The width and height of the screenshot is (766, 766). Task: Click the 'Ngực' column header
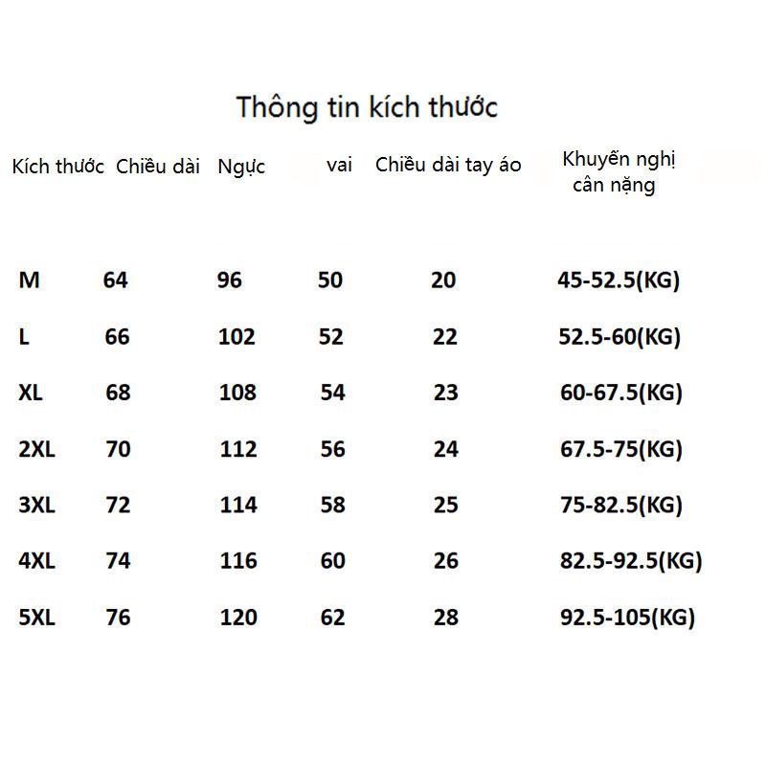(241, 167)
